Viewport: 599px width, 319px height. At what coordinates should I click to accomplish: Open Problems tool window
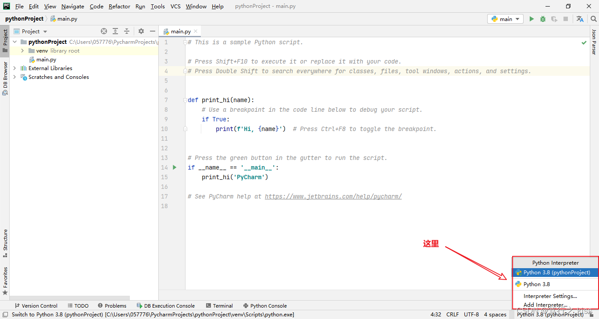112,306
